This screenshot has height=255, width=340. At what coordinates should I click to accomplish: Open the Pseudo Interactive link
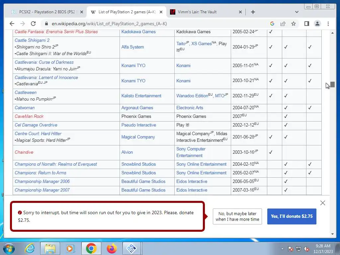(139, 125)
